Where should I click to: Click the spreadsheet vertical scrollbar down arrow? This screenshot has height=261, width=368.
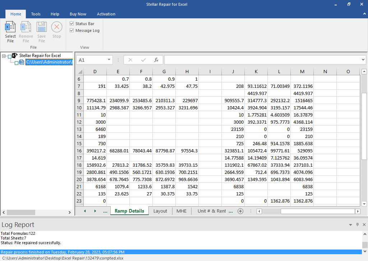364,204
